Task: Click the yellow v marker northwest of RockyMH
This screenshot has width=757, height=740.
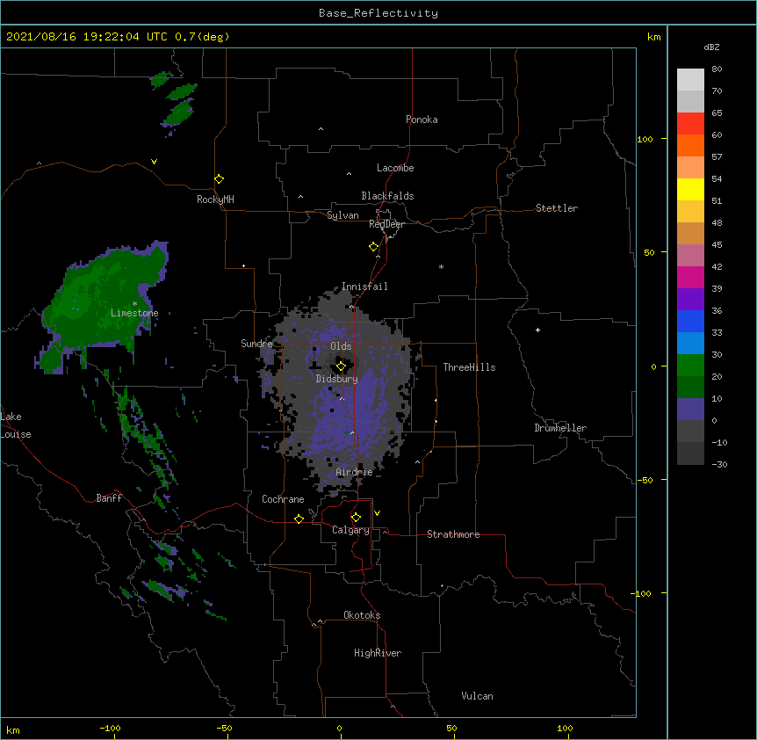Action: tap(154, 162)
